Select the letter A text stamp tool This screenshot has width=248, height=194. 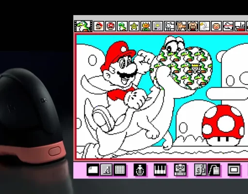(106, 170)
